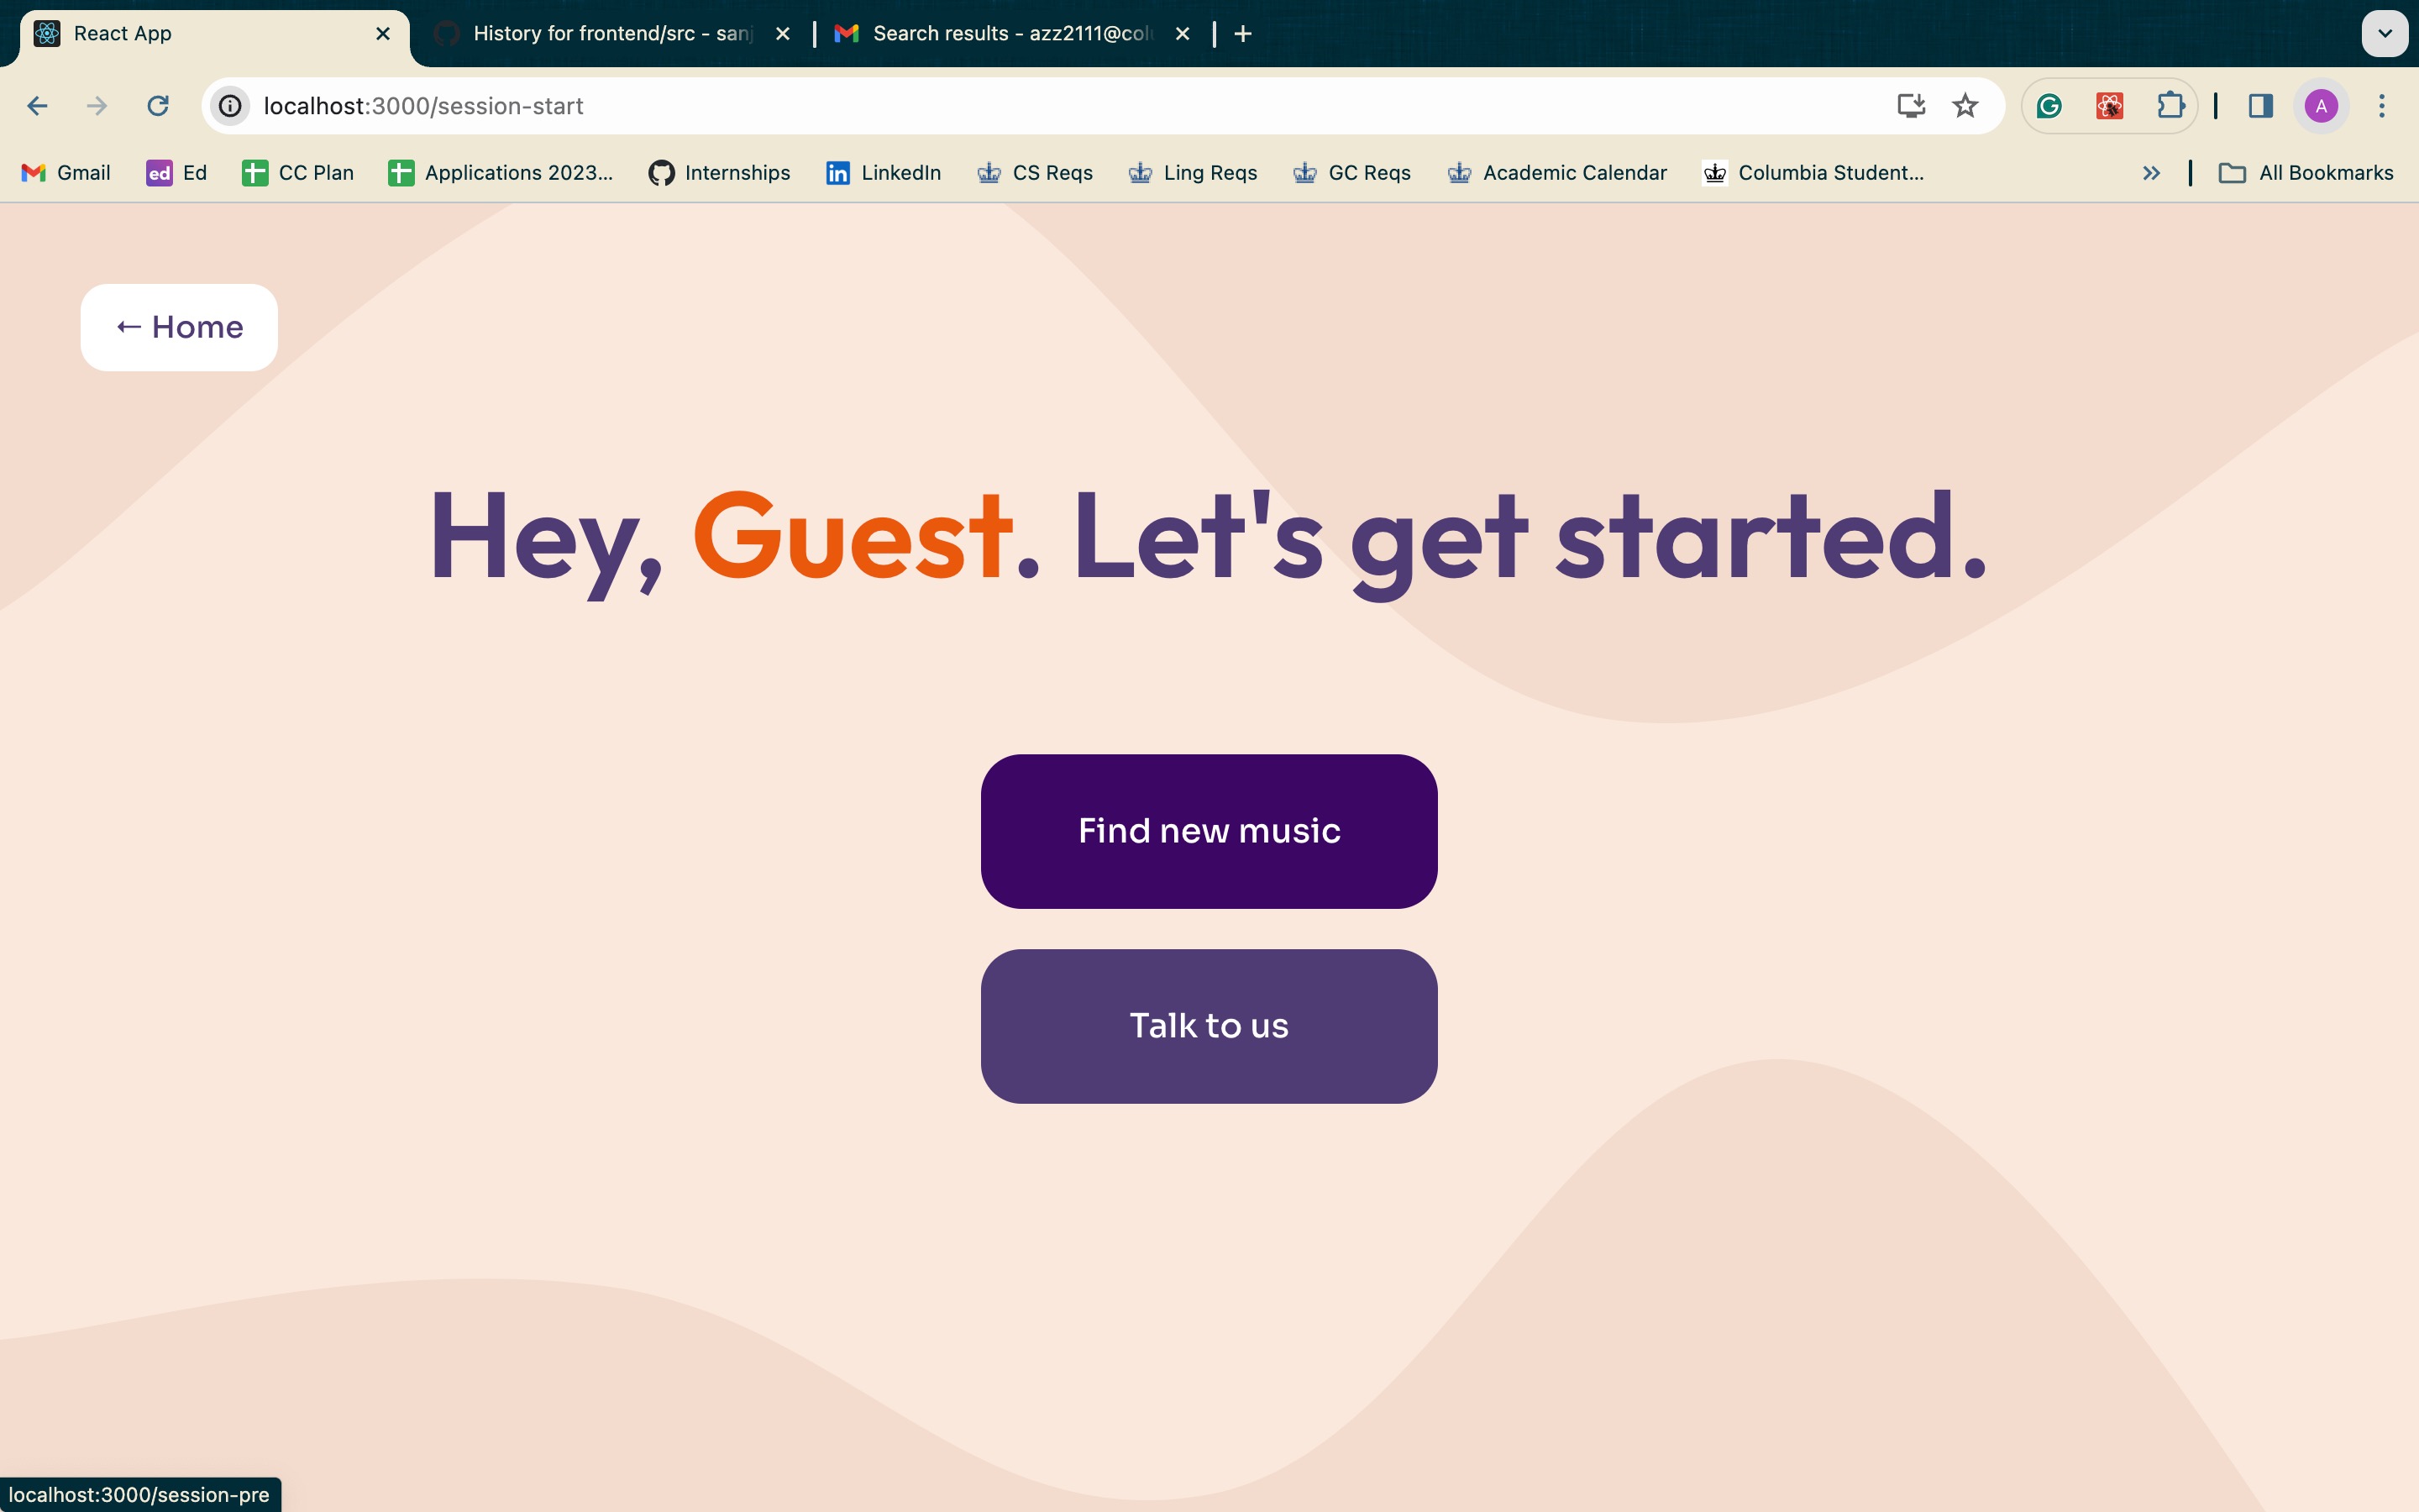Open the tab search dropdown arrow
This screenshot has height=1512, width=2419.
click(2384, 34)
